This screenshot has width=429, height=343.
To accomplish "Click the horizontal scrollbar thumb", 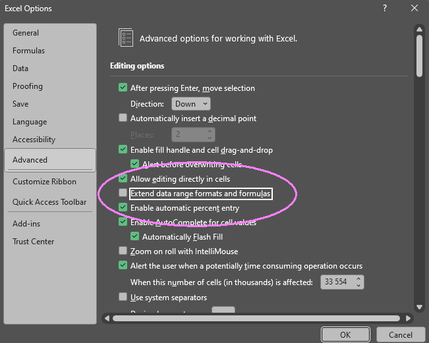I will pyautogui.click(x=256, y=319).
